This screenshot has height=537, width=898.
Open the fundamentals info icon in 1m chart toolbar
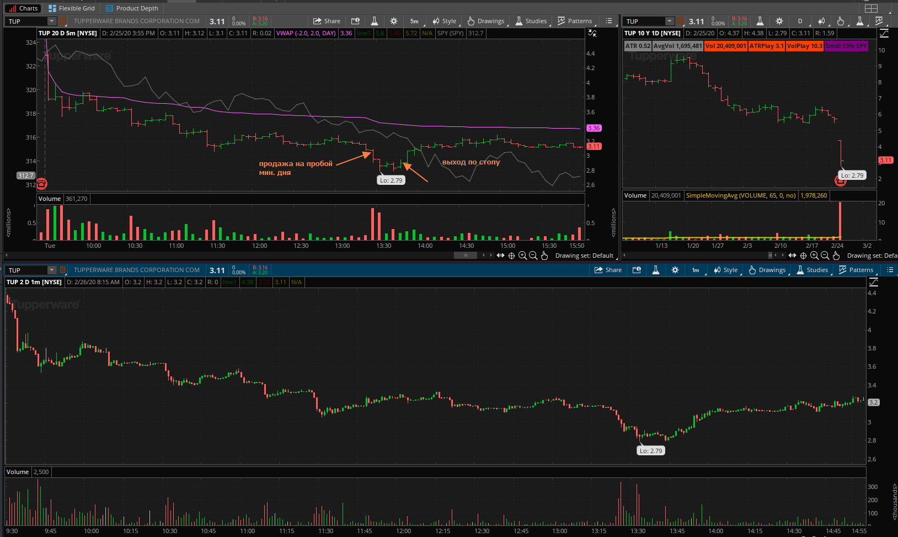click(637, 270)
